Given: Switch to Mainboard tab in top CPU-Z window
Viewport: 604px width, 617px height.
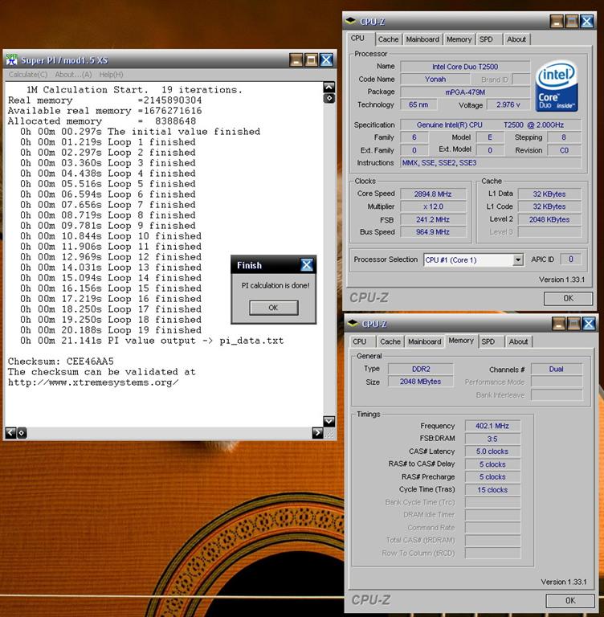Looking at the screenshot, I should pos(422,39).
